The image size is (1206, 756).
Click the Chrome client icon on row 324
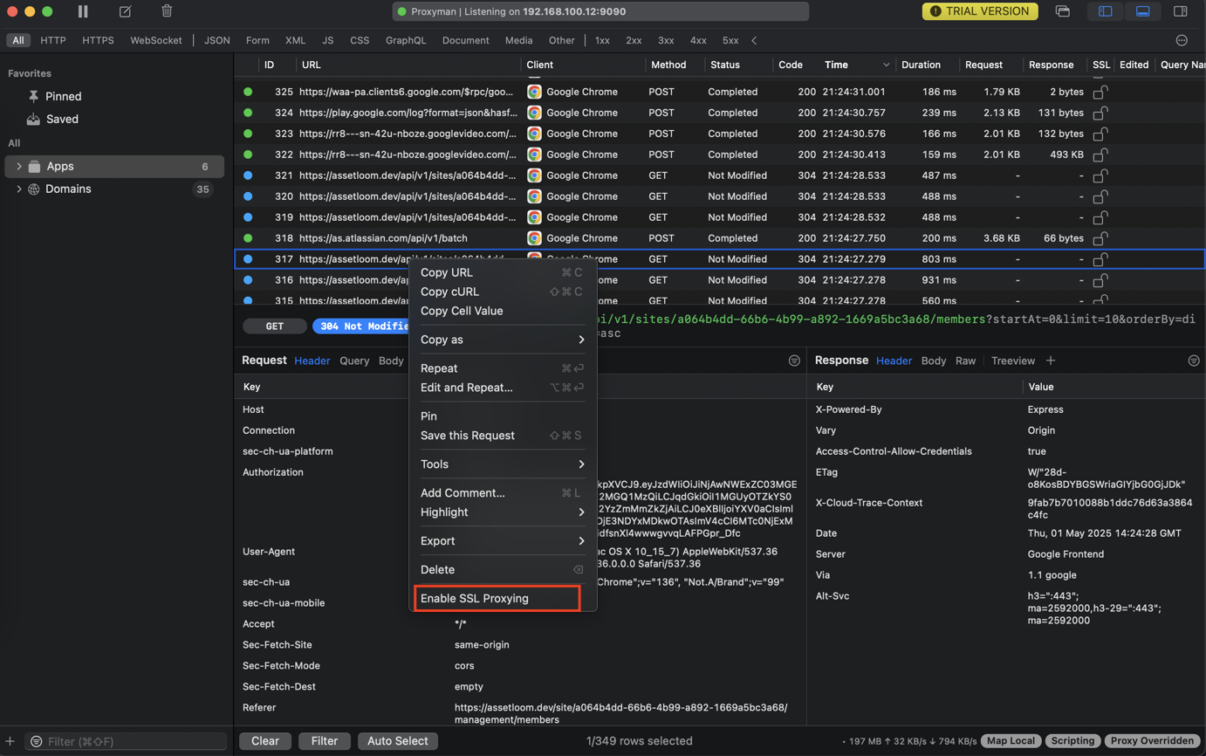[x=534, y=113]
